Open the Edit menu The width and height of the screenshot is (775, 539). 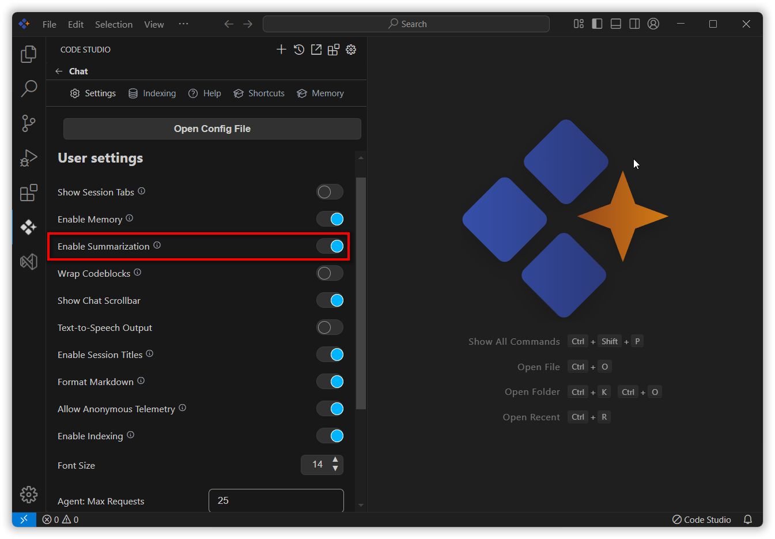[75, 24]
